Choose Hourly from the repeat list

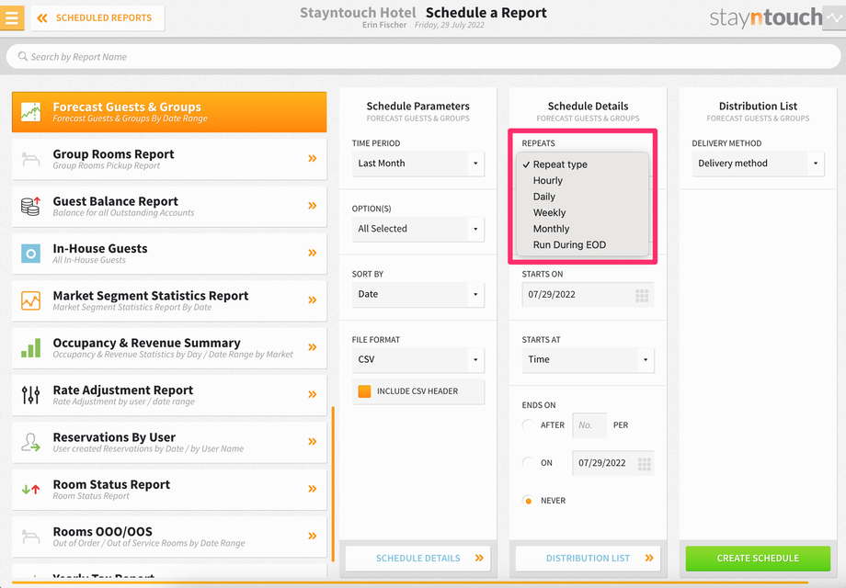(x=582, y=181)
